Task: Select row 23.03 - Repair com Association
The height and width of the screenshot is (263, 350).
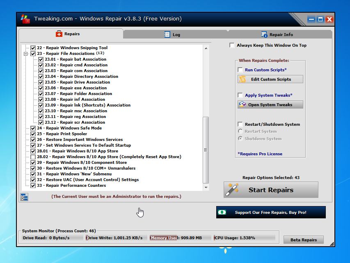Action: click(x=76, y=71)
